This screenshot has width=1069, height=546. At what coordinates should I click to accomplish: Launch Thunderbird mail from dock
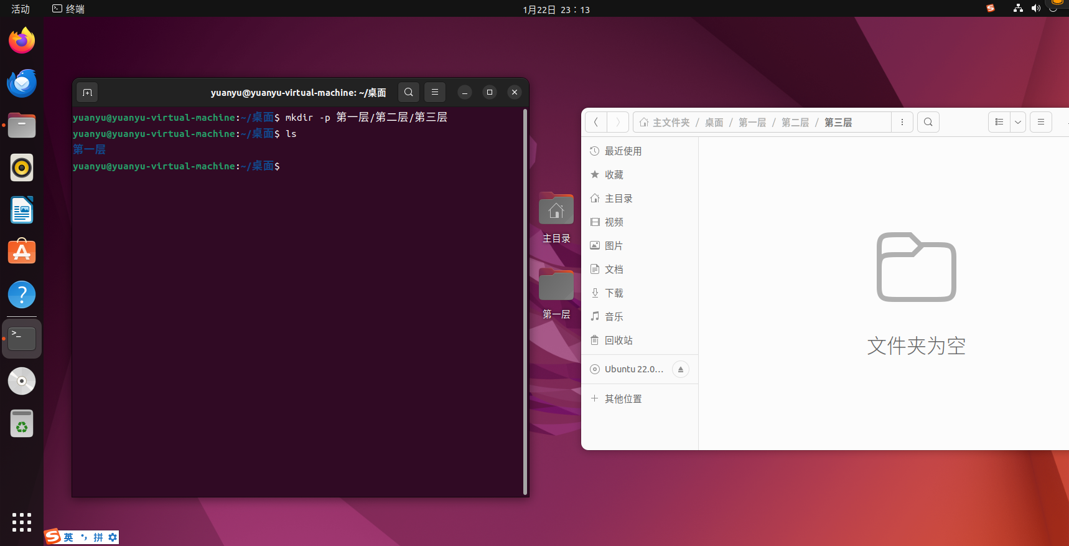click(x=22, y=83)
